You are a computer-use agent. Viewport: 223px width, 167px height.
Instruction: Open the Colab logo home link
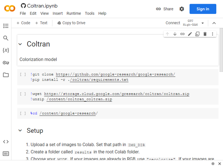tap(10, 8)
